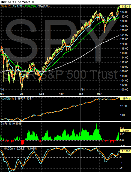The width and height of the screenshot is (131, 173).
Task: Select the CMF(14) indicator label
Action: click(6, 124)
